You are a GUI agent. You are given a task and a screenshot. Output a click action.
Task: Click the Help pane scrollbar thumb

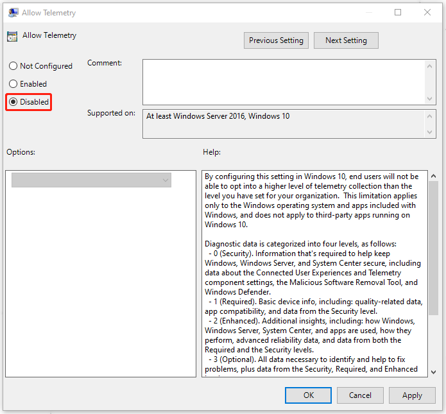click(x=433, y=248)
